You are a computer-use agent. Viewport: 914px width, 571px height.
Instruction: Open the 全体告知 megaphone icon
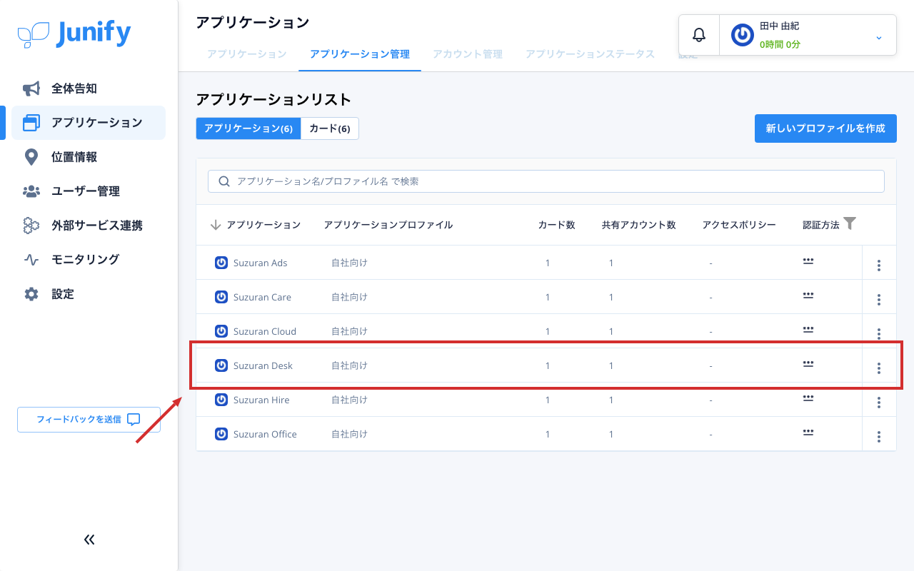[31, 89]
